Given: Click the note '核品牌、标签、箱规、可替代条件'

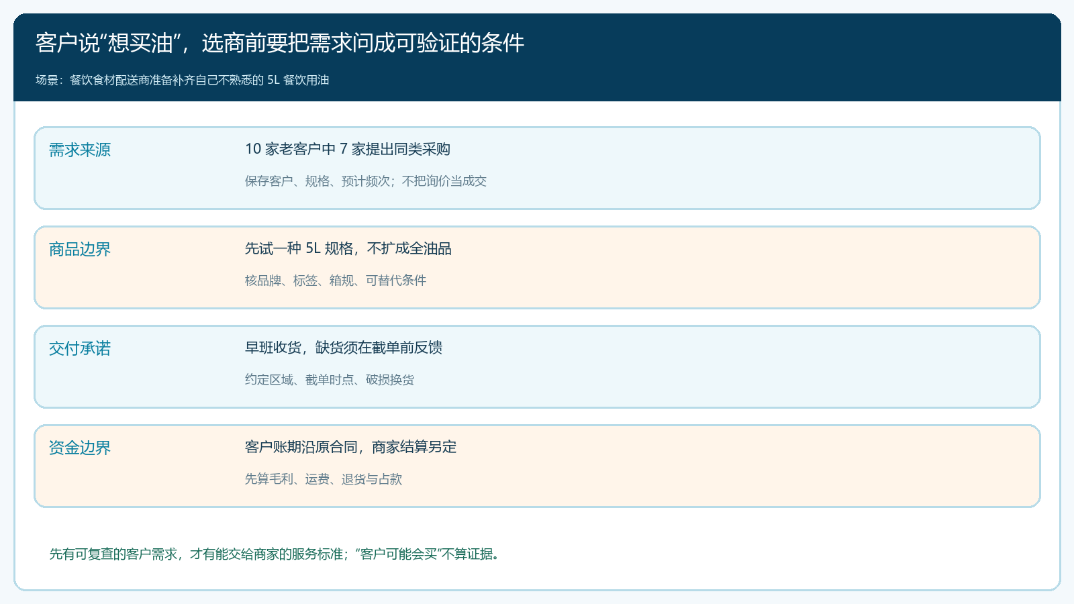Looking at the screenshot, I should pos(336,281).
